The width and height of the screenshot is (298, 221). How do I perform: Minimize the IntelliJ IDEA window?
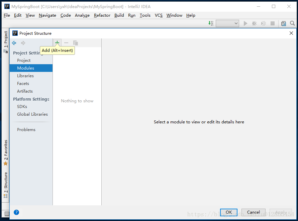259,6
